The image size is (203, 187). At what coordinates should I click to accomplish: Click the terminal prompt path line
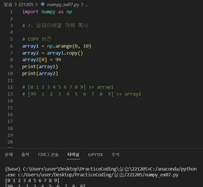click(x=101, y=169)
